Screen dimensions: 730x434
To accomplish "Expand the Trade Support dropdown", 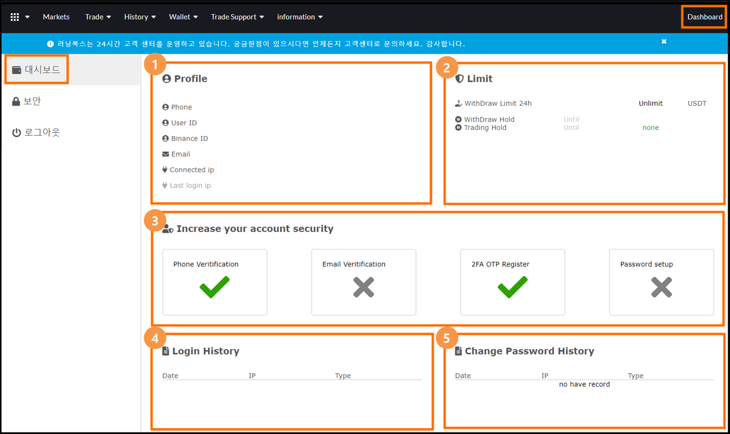I will pos(237,17).
